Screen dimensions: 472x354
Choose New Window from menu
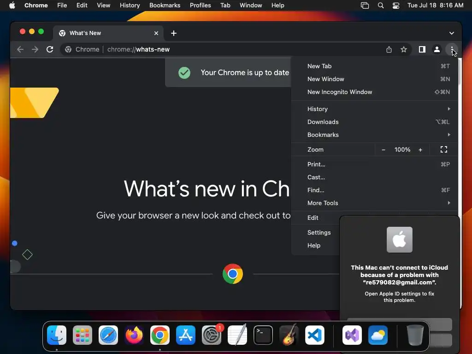click(x=374, y=79)
